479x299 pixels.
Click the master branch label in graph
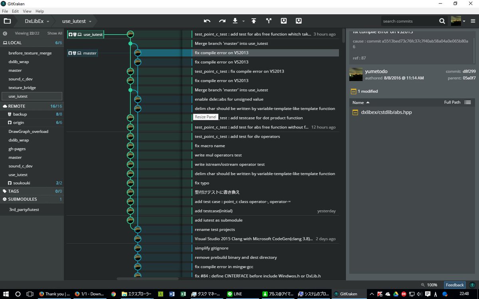pos(82,53)
